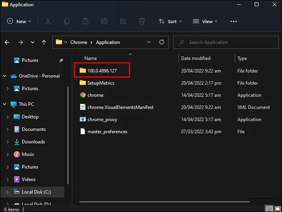Click the 07/03/2022 3:43 pm date cell
Screen dimensions: 282x212
tap(201, 131)
